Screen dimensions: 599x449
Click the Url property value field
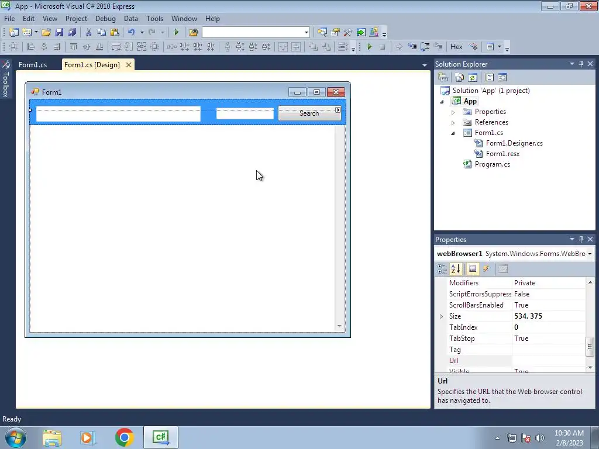(x=548, y=360)
